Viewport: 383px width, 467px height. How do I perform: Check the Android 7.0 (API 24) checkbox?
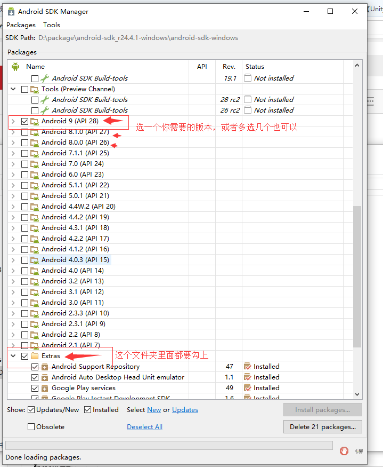(x=25, y=164)
